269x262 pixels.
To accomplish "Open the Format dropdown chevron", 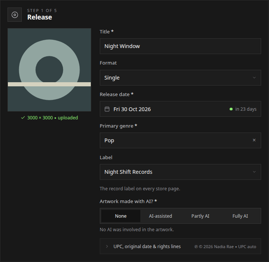I will tap(254, 78).
